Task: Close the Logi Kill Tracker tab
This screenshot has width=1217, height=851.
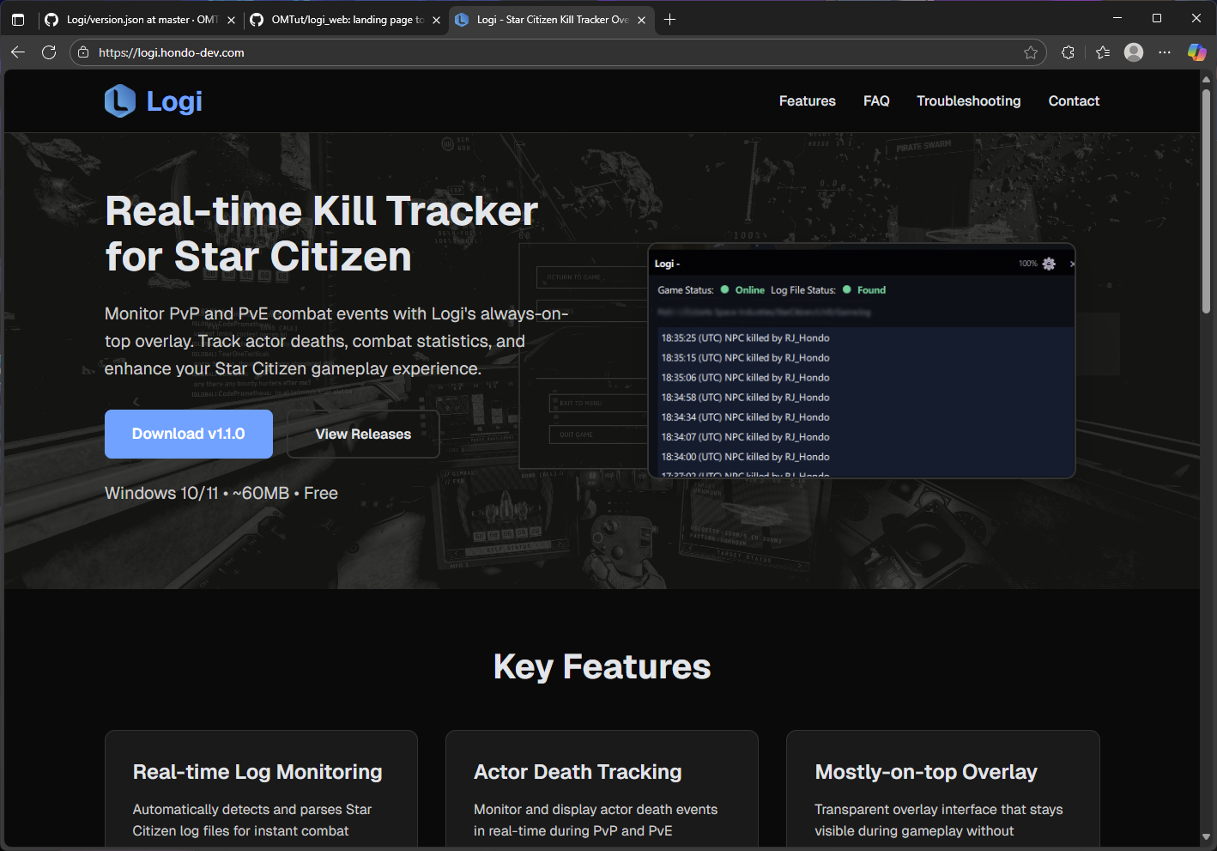Action: tap(641, 20)
